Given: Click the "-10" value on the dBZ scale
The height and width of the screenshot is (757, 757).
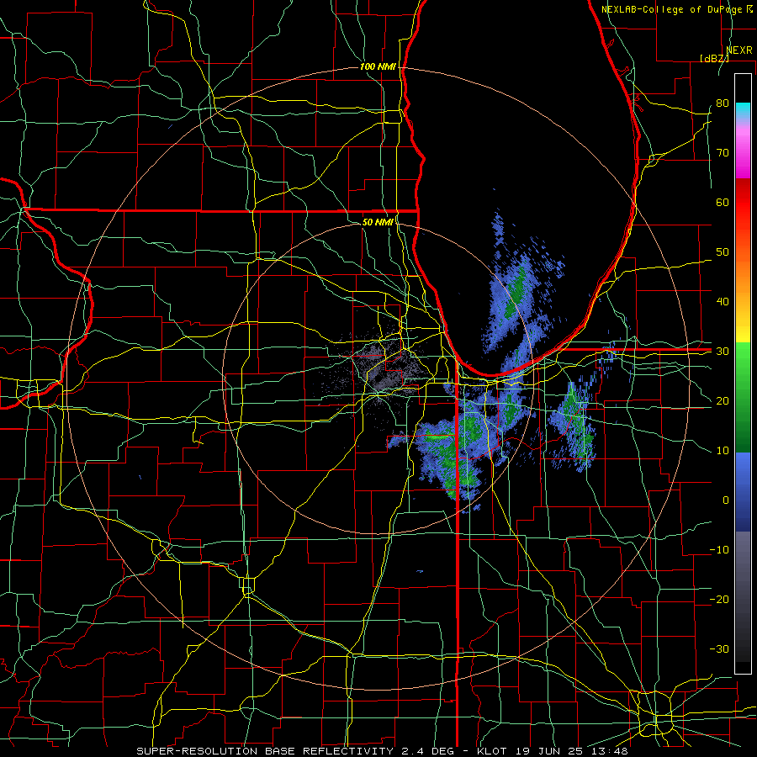Looking at the screenshot, I should pos(719,550).
